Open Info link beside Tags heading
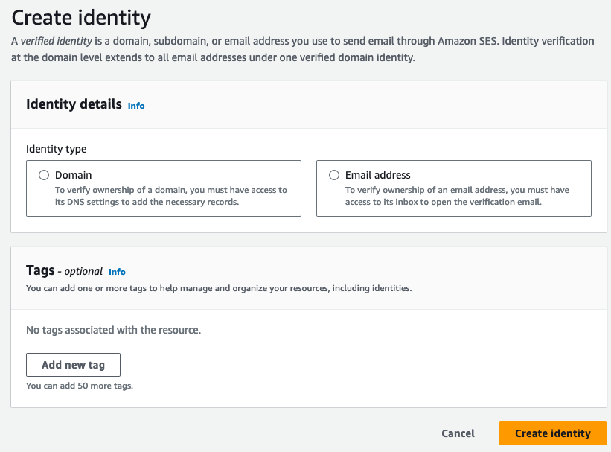The height and width of the screenshot is (452, 611). point(117,272)
